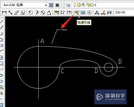Select the Spline draw tool
Image resolution: width=134 pixels, height=107 pixels.
pyautogui.click(x=1, y=69)
